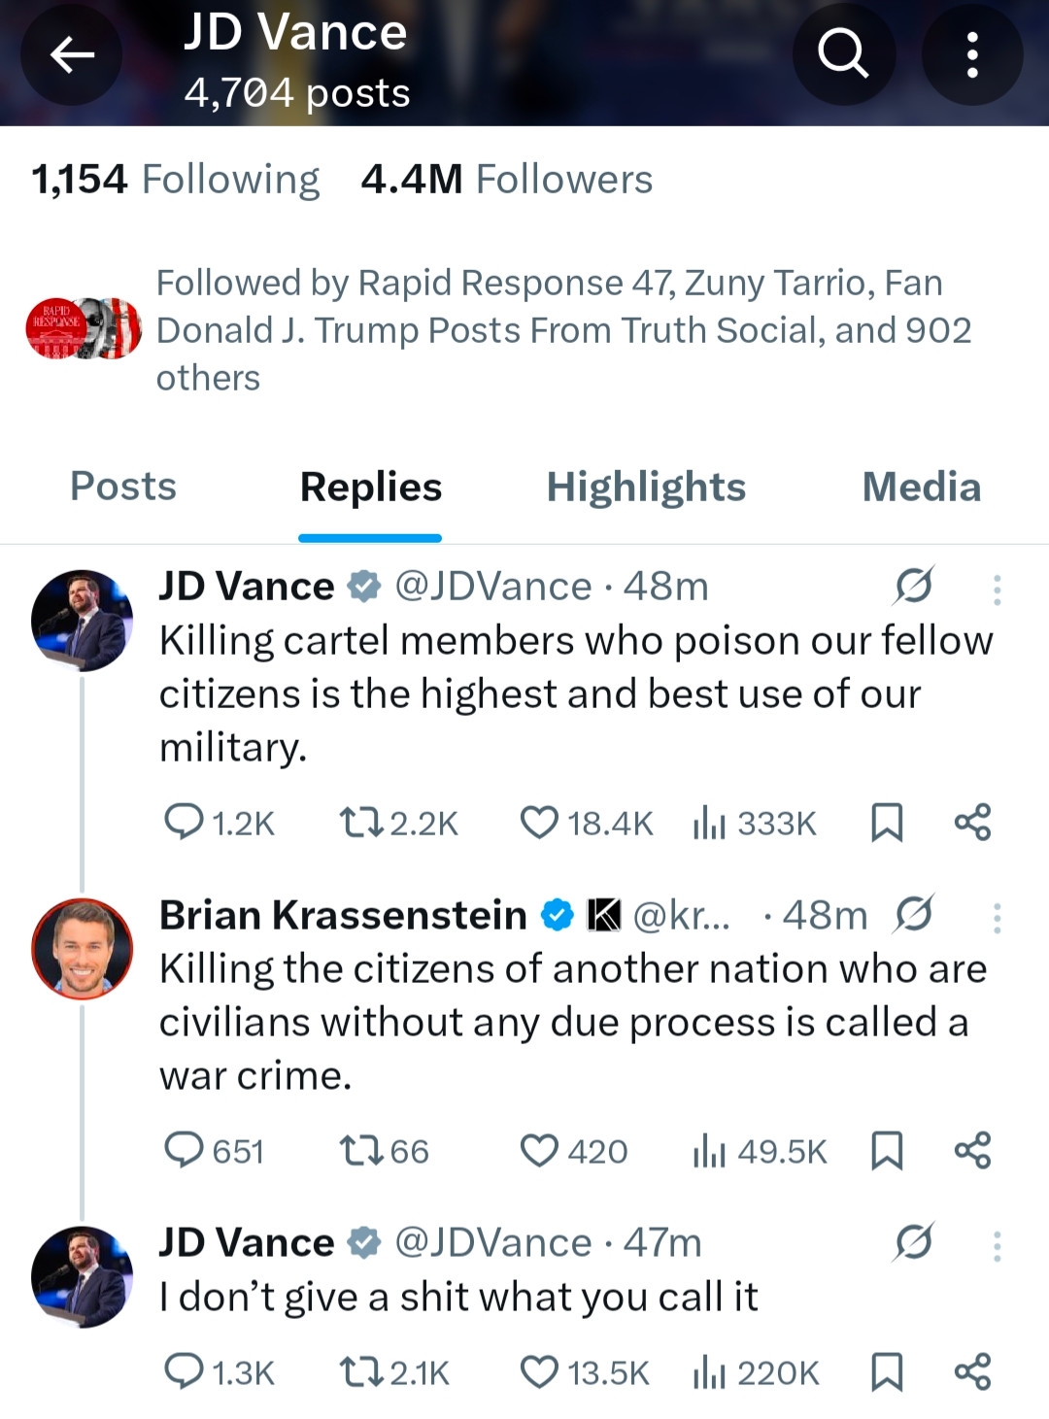Like JD Vance's cartel members post
The width and height of the screenshot is (1049, 1419).
click(539, 823)
